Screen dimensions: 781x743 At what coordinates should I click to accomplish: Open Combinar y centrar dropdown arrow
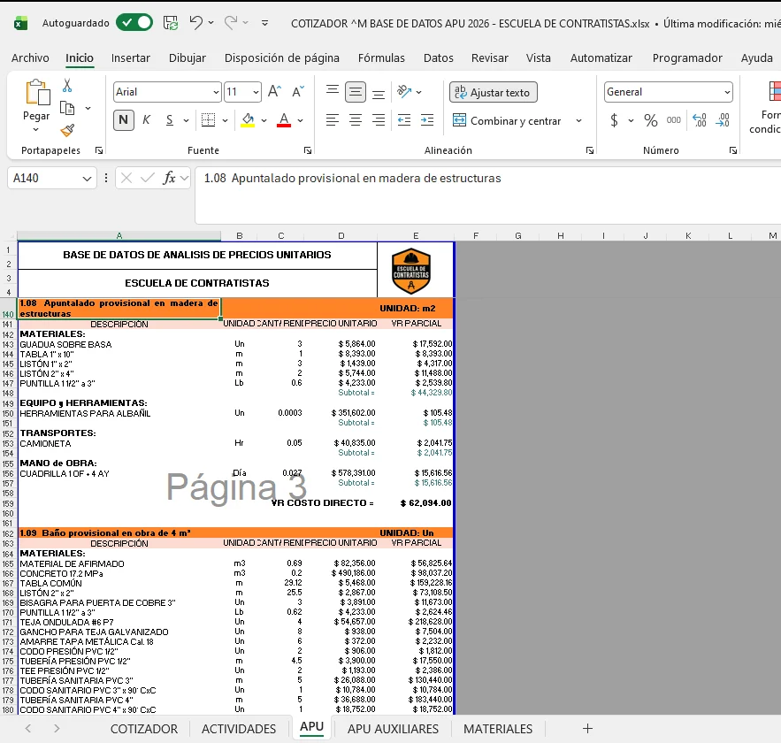click(x=578, y=120)
